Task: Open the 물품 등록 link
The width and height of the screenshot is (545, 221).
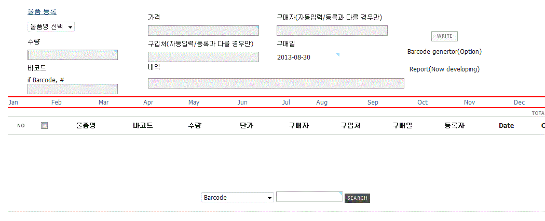Action: [42, 12]
